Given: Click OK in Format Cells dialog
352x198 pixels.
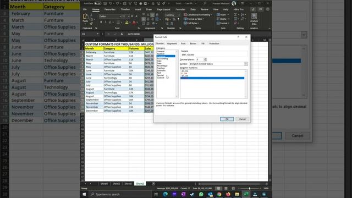Looking at the screenshot, I should 227,119.
